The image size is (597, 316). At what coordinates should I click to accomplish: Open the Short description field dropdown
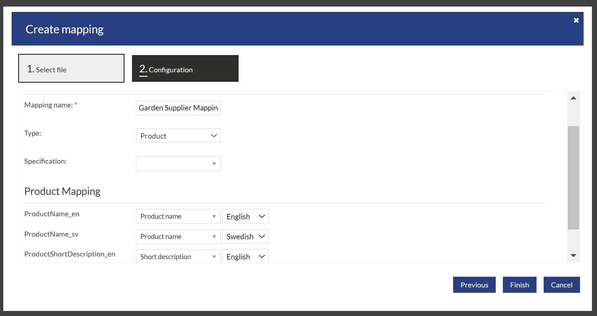178,256
